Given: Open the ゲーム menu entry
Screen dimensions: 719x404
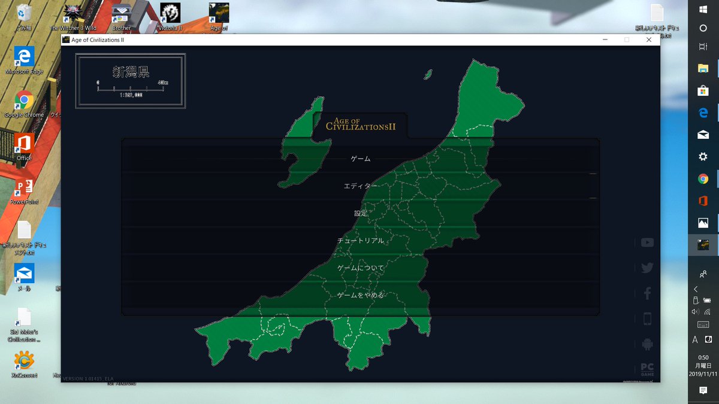Looking at the screenshot, I should click(x=361, y=159).
